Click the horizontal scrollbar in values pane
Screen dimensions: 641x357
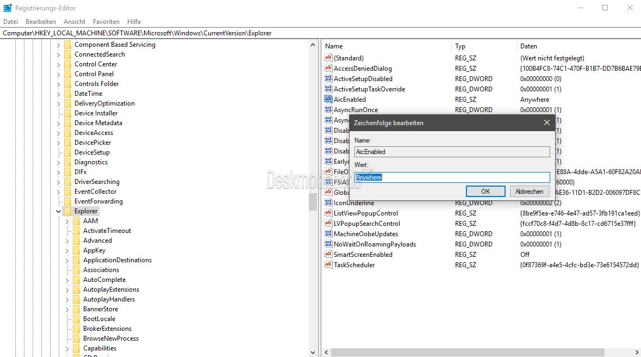[x=467, y=353]
